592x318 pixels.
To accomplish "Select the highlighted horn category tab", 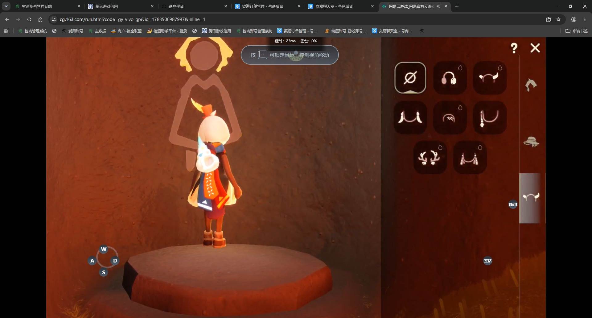I will click(x=531, y=198).
